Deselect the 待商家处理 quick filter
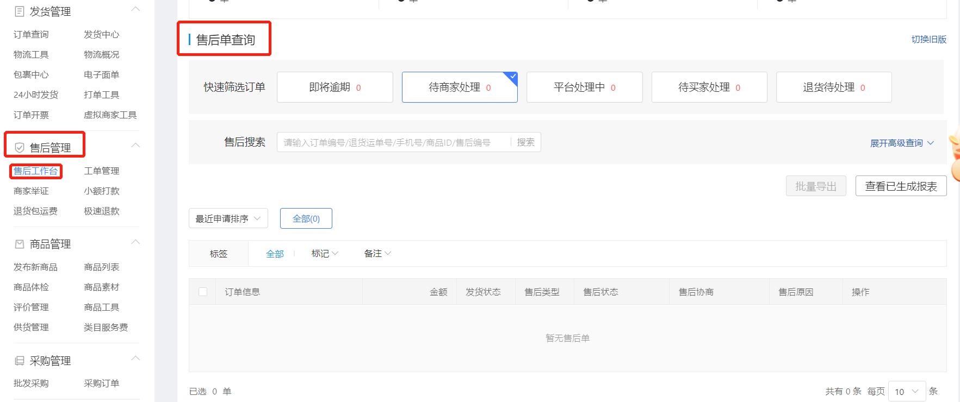The height and width of the screenshot is (402, 960). click(x=460, y=87)
